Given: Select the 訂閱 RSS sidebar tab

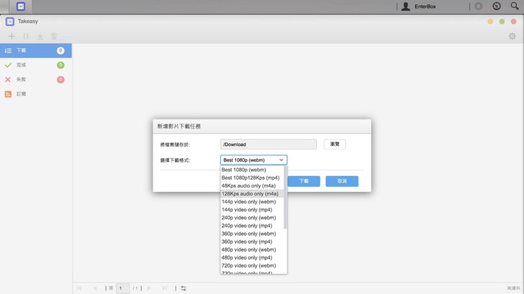Looking at the screenshot, I should tap(36, 94).
